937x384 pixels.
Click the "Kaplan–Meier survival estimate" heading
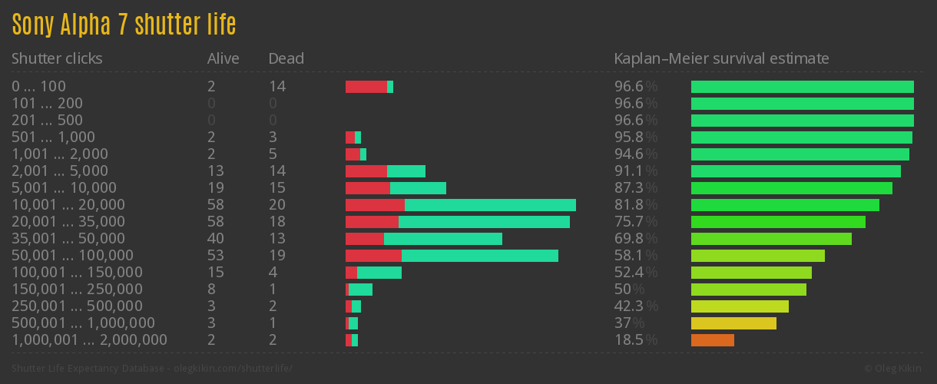pyautogui.click(x=721, y=58)
